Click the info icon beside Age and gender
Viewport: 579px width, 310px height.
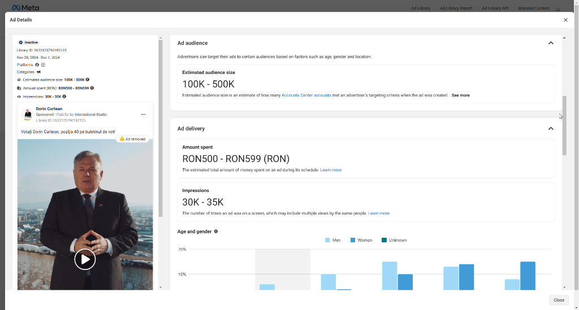(x=216, y=232)
